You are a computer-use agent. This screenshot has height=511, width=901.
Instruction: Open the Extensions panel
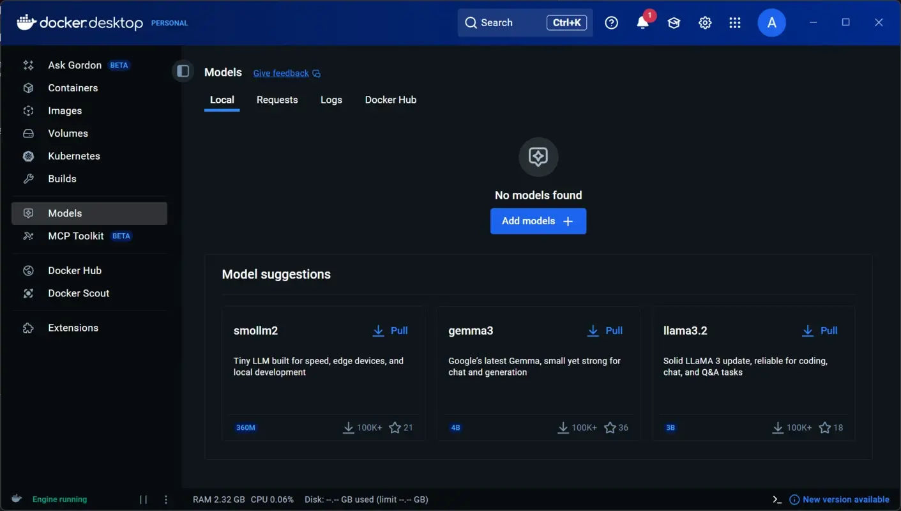[x=73, y=327]
